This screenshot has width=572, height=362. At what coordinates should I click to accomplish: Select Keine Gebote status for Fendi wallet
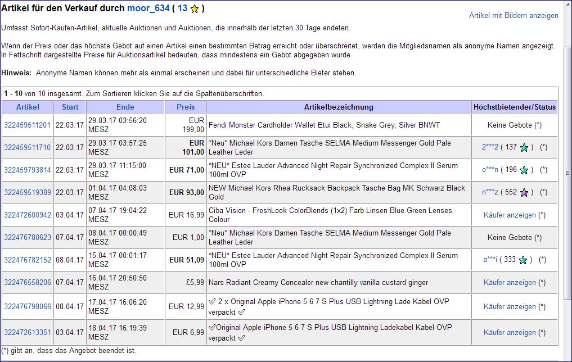pyautogui.click(x=509, y=125)
